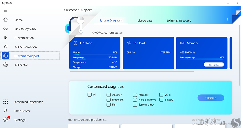Open Advanced Experience page
Screen dimensions: 241x128
(29, 102)
